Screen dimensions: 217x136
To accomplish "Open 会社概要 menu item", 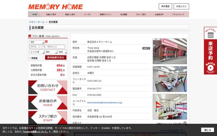I will tap(123, 14).
